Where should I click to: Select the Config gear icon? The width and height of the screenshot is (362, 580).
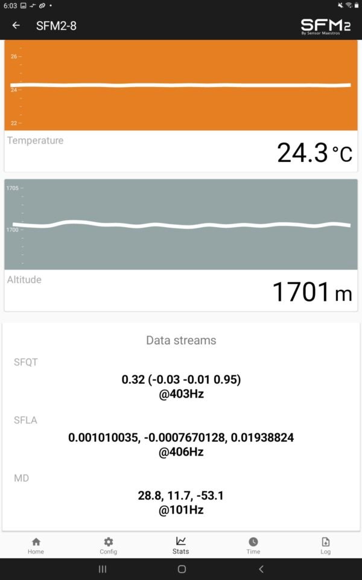tap(108, 542)
